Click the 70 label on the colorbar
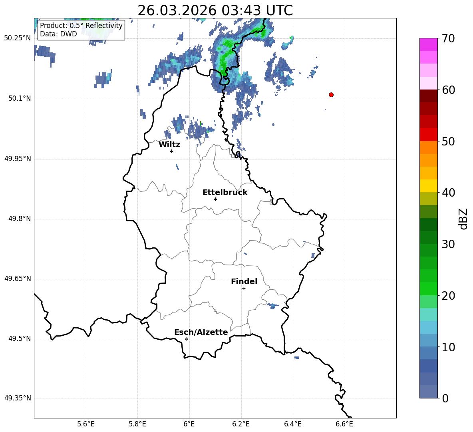This screenshot has width=473, height=432. click(448, 39)
